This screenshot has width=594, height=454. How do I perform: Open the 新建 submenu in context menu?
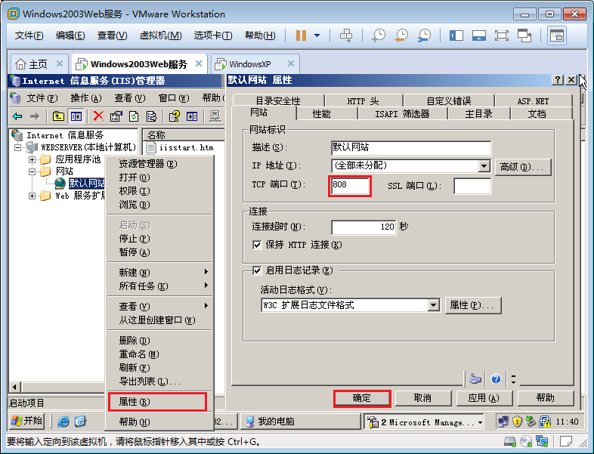[x=159, y=272]
